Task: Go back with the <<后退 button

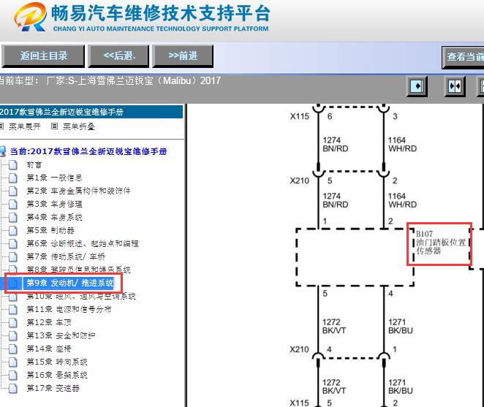Action: [119, 56]
